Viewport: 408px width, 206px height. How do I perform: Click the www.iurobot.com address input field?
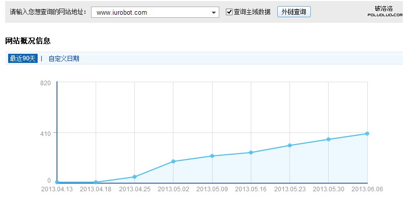coord(150,12)
